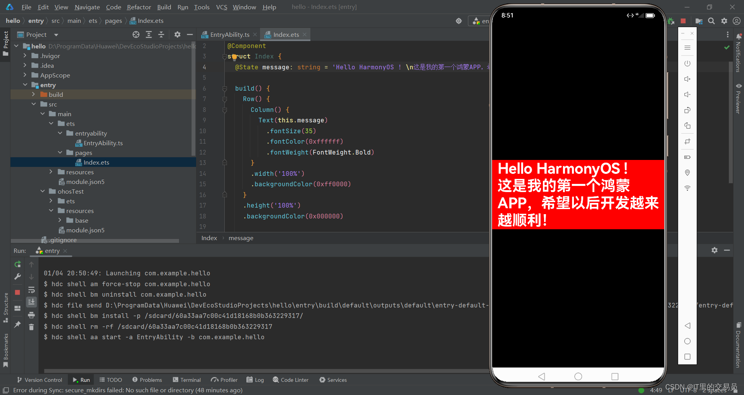This screenshot has width=744, height=395.
Task: Open the Navigate menu
Action: tap(87, 7)
